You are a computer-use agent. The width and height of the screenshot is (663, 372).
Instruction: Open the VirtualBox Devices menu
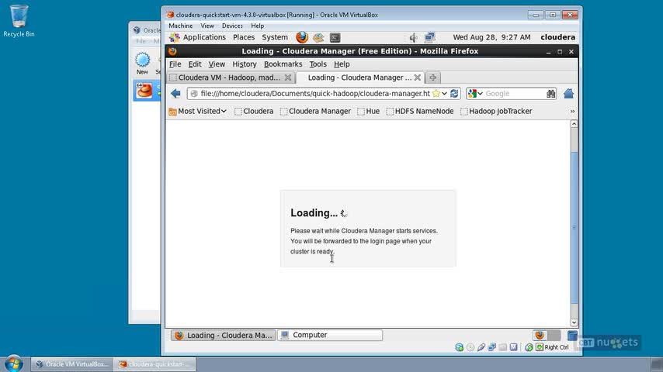coord(232,26)
